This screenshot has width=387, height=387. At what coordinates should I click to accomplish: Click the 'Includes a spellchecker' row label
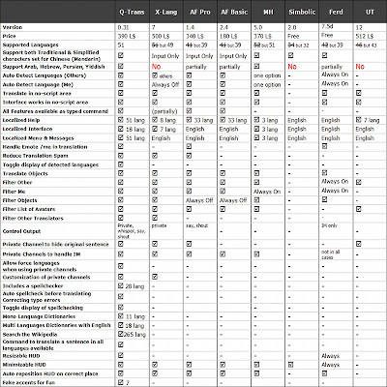click(33, 286)
